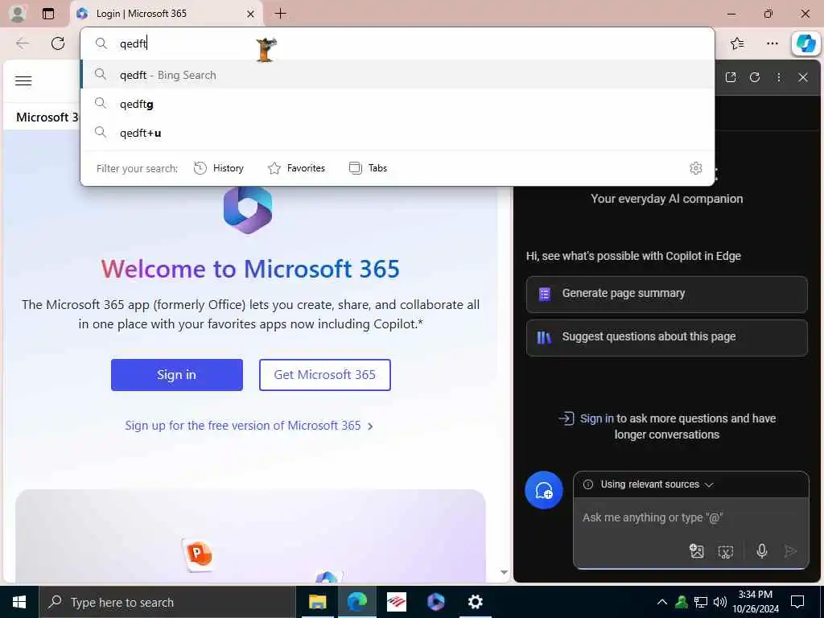The height and width of the screenshot is (618, 824).
Task: Add an image to Copilot chat
Action: point(696,550)
